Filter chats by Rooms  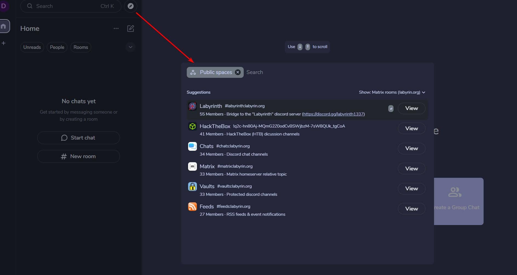(x=81, y=47)
